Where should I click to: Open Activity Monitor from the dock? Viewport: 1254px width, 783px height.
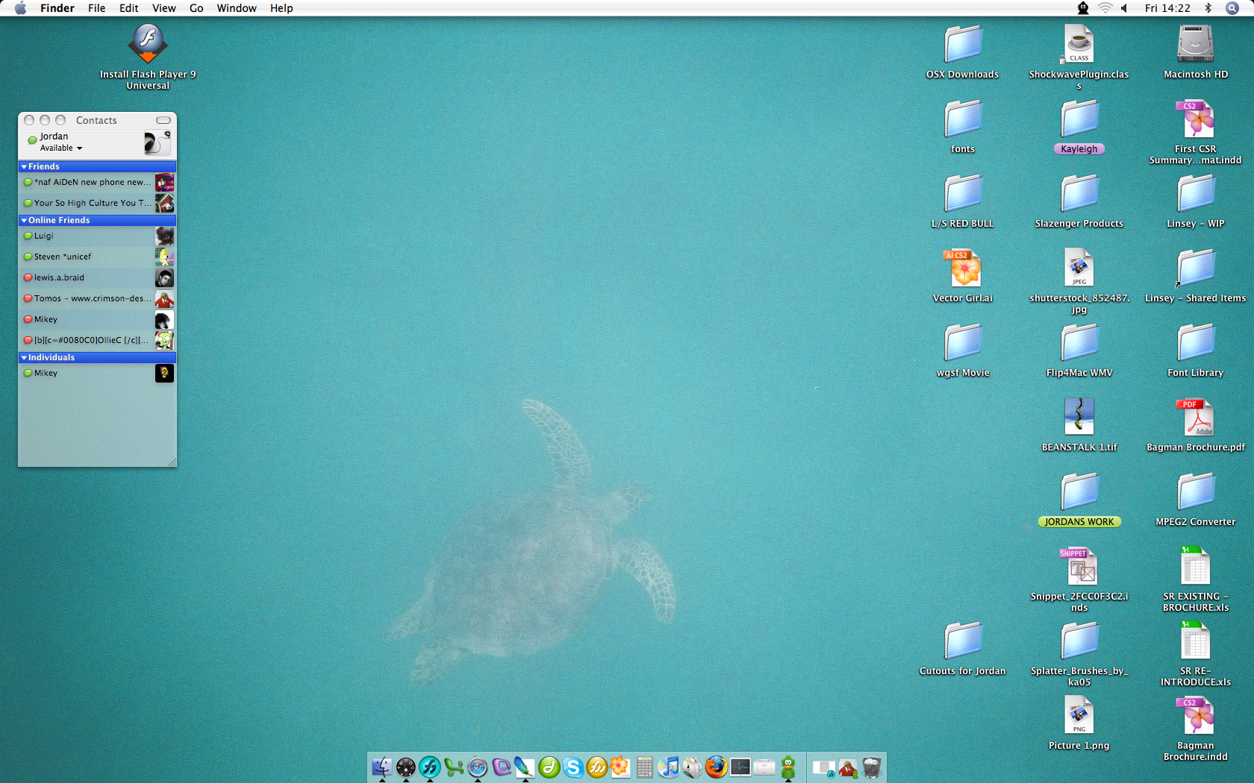pyautogui.click(x=740, y=767)
